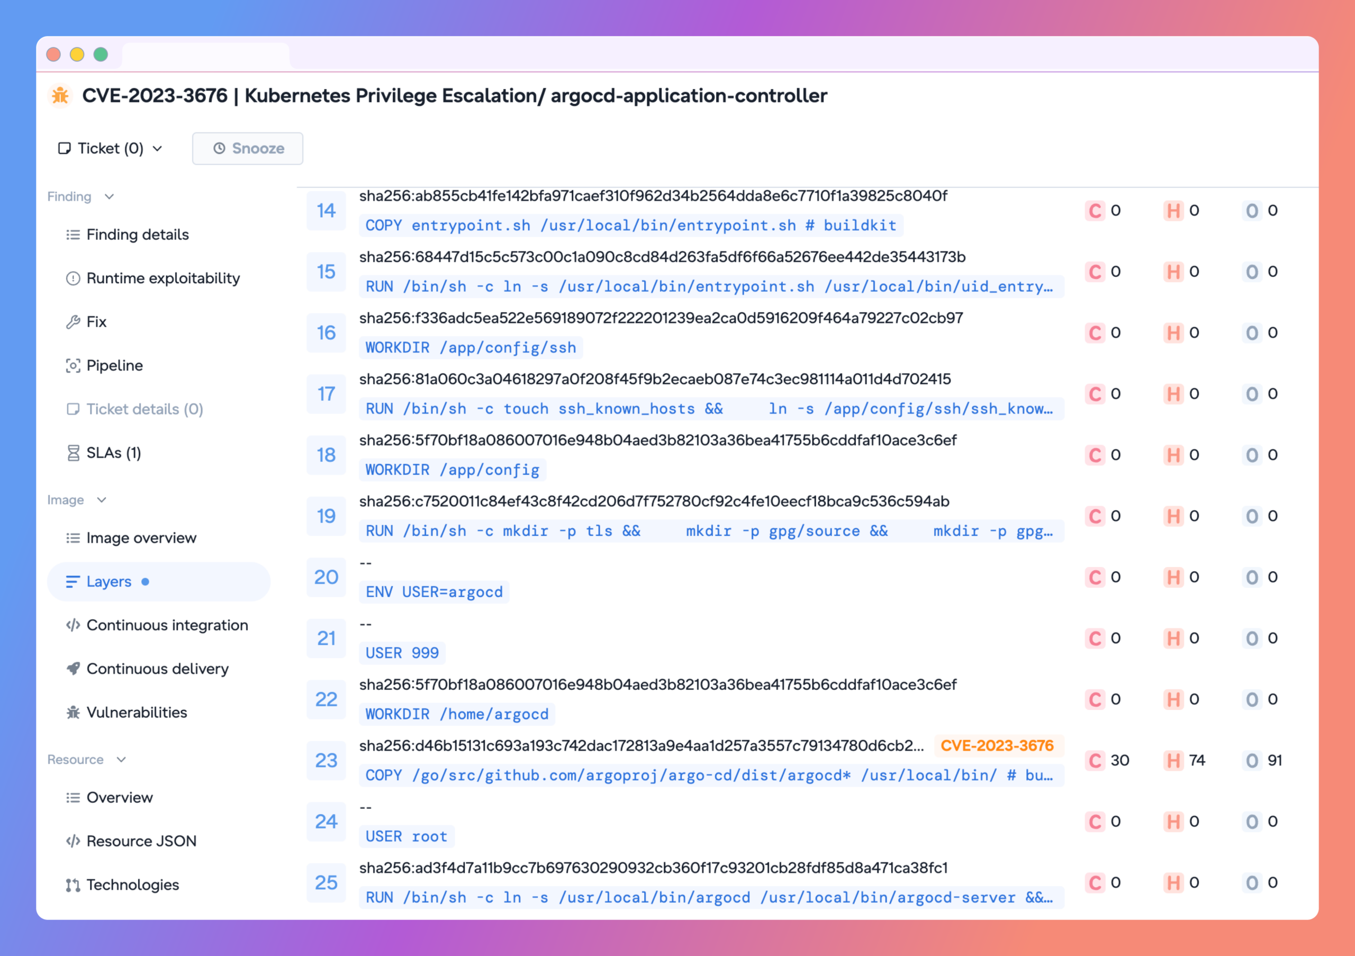Image resolution: width=1355 pixels, height=956 pixels.
Task: Select layer number 25
Action: click(x=327, y=883)
